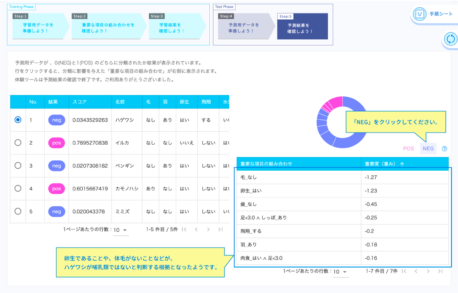The height and width of the screenshot is (293, 458).
Task: Click the 飛翔_する row
Action: click(342, 231)
